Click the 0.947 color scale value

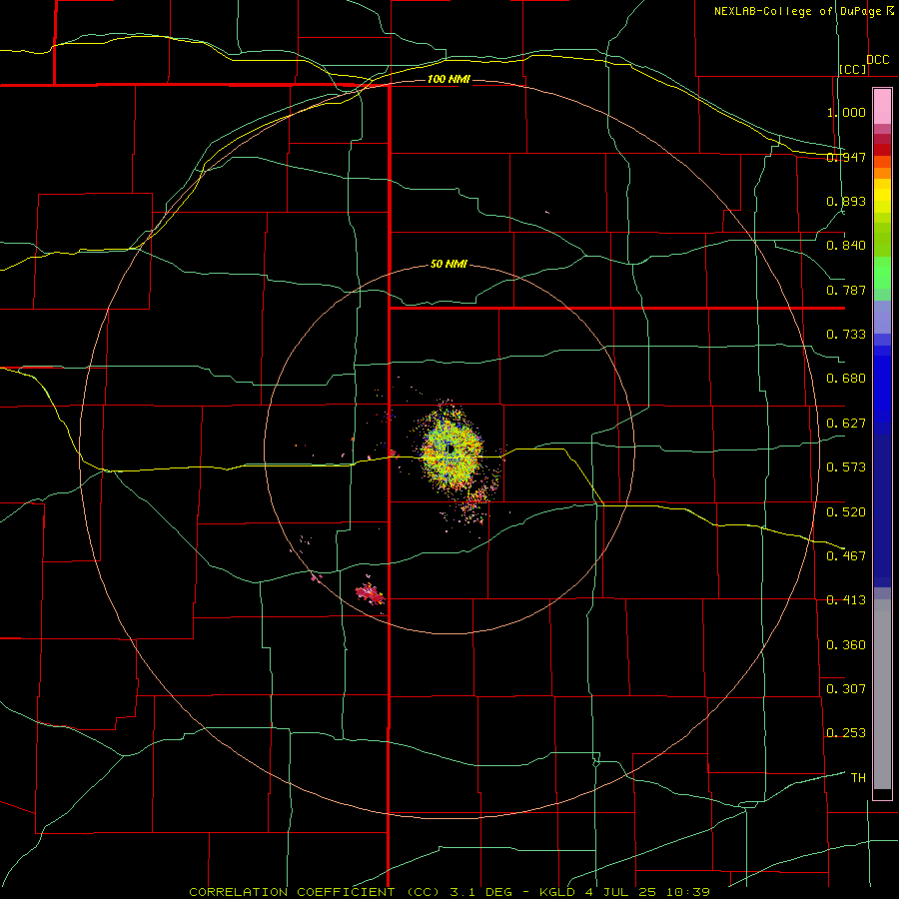[x=846, y=157]
